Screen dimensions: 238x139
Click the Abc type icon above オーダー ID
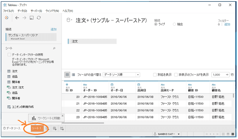coord(85,85)
